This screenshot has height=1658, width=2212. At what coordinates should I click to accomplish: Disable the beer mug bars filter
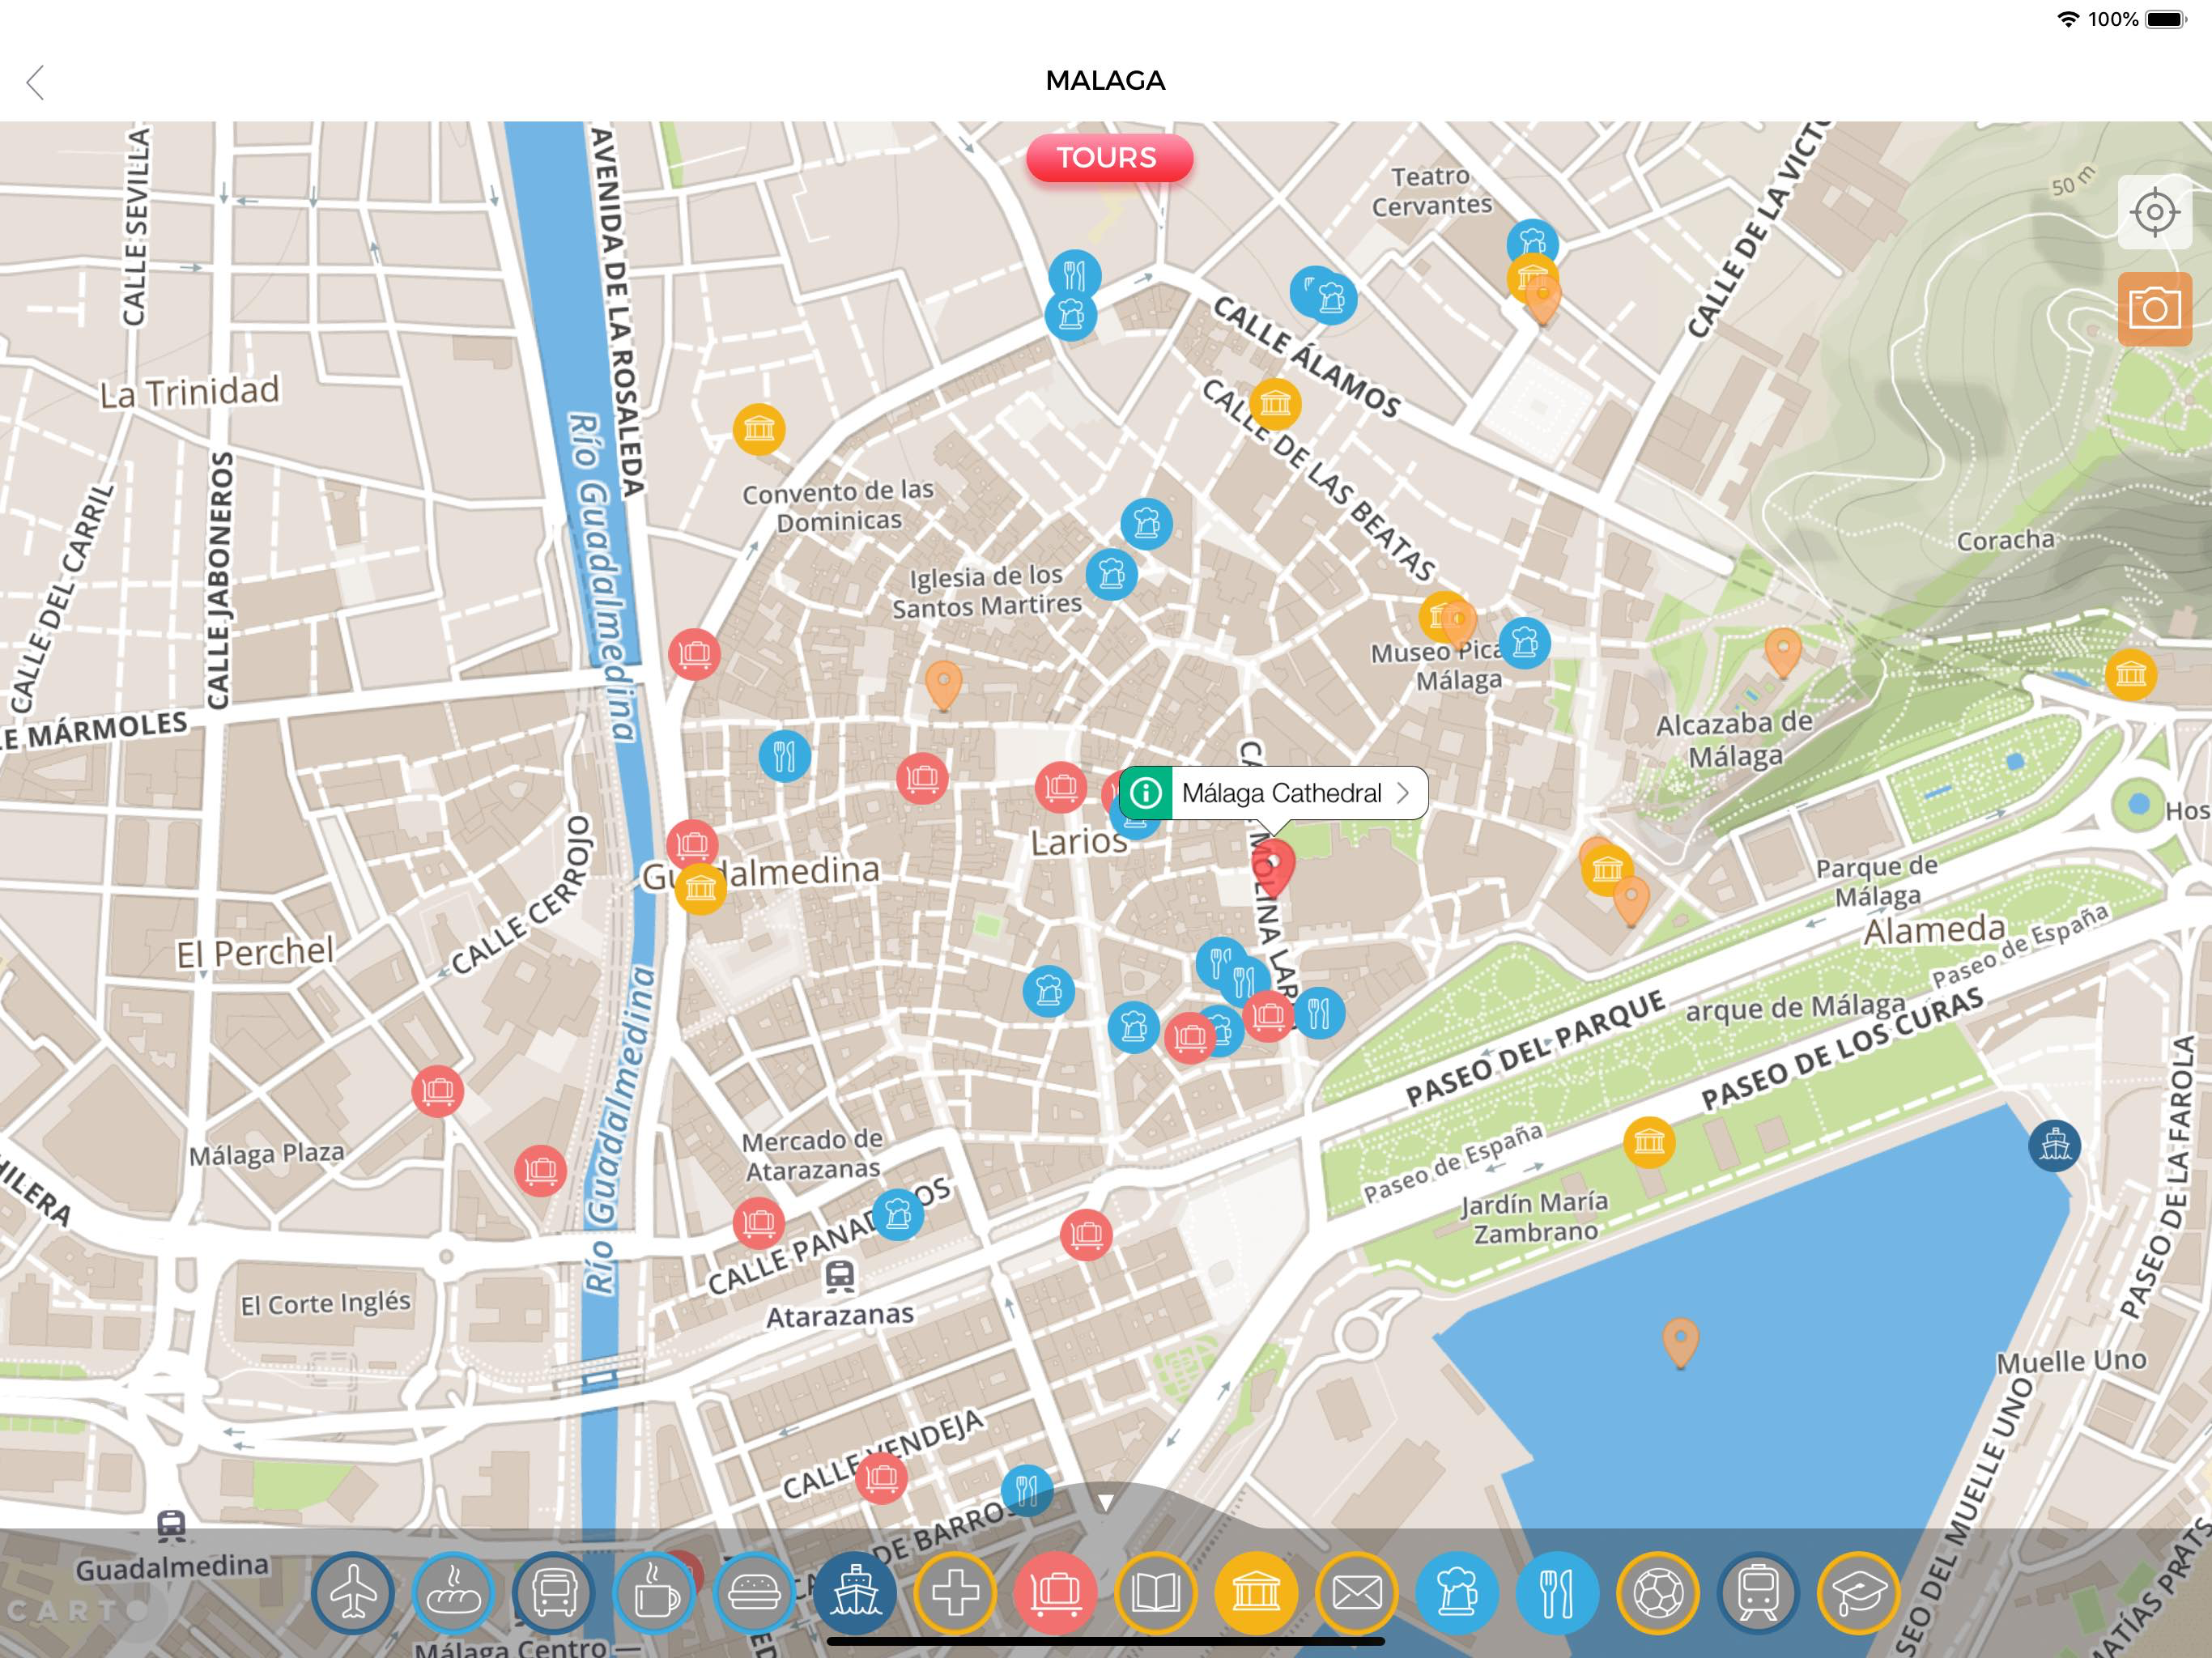(1457, 1592)
